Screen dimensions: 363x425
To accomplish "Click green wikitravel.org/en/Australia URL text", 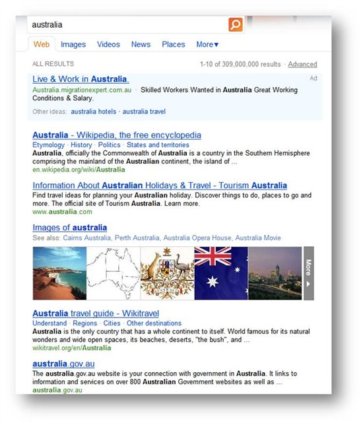I will (72, 348).
